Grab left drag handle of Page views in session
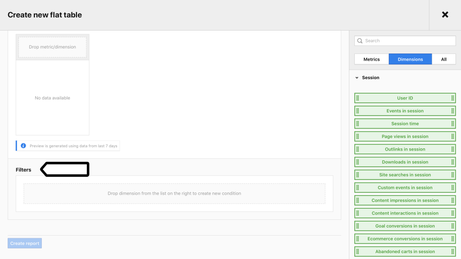 (x=357, y=136)
